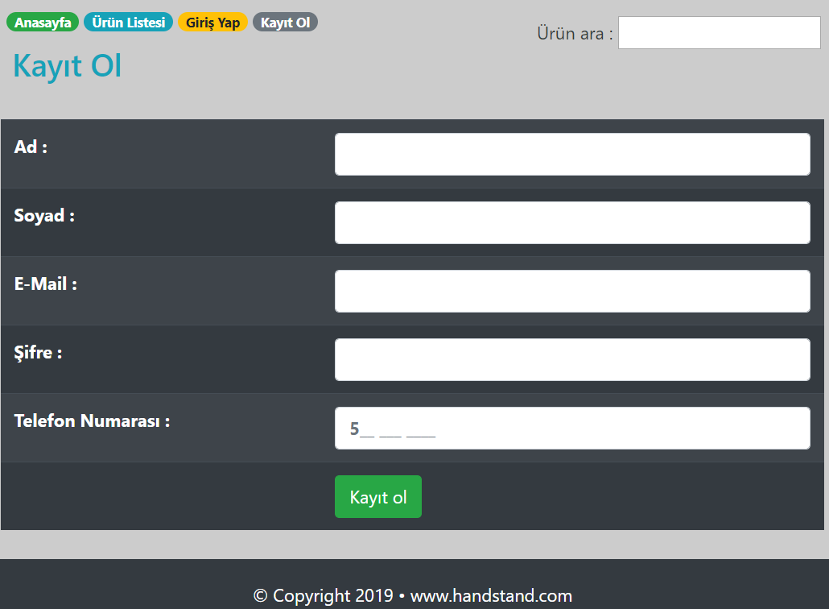This screenshot has width=829, height=609.
Task: Click the 'Şifre :' label
Action: tap(38, 353)
